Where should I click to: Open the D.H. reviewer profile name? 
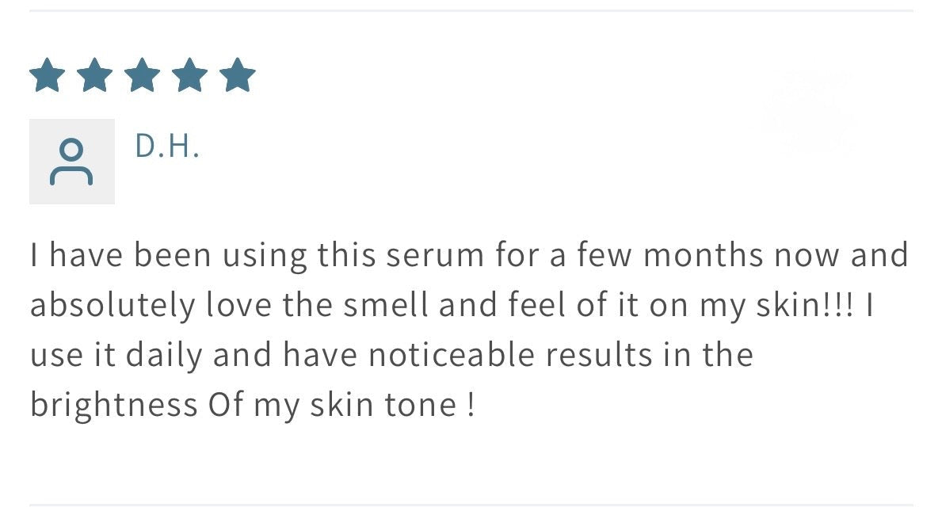click(166, 147)
